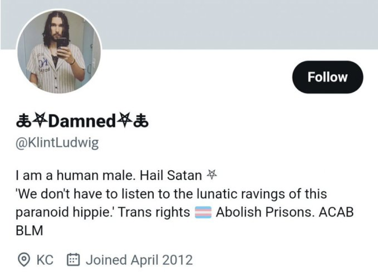
Task: Click the KC location text
Action: click(45, 260)
